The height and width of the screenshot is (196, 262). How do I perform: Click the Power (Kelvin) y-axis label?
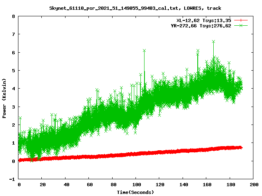pyautogui.click(x=5, y=98)
